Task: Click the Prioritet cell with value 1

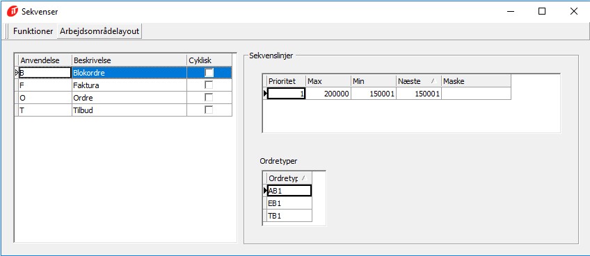Action: pos(287,94)
